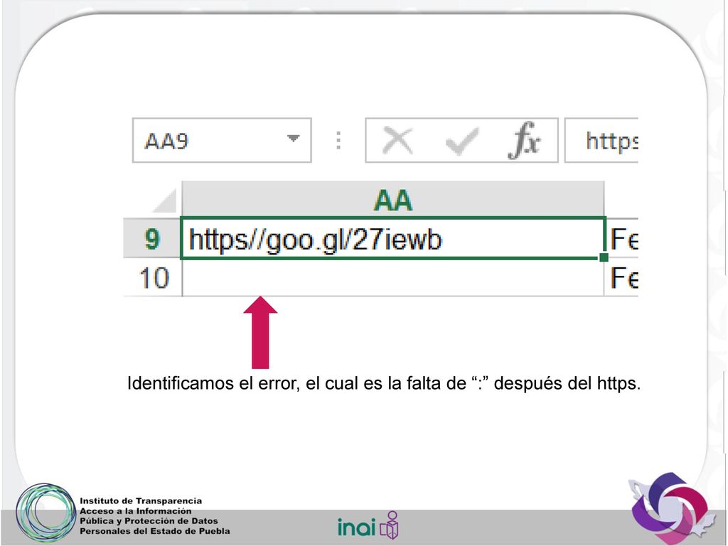Image resolution: width=728 pixels, height=546 pixels.
Task: Click the fill handle of cell AA9
Action: click(x=604, y=257)
